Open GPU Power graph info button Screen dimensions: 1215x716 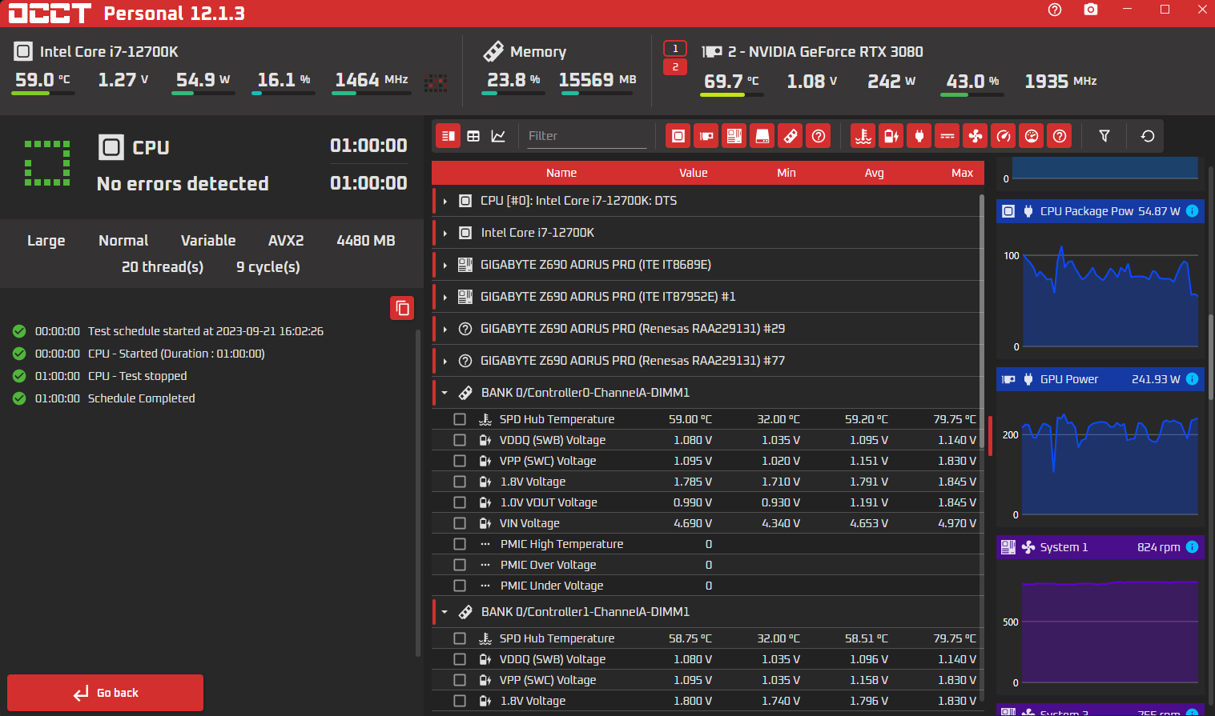(1192, 379)
